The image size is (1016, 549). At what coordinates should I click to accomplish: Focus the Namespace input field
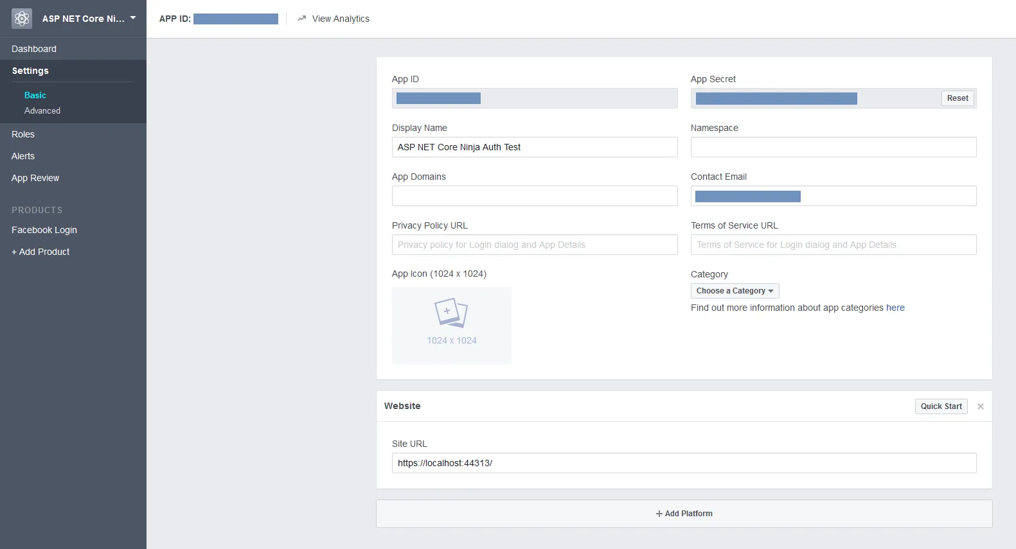pyautogui.click(x=833, y=147)
